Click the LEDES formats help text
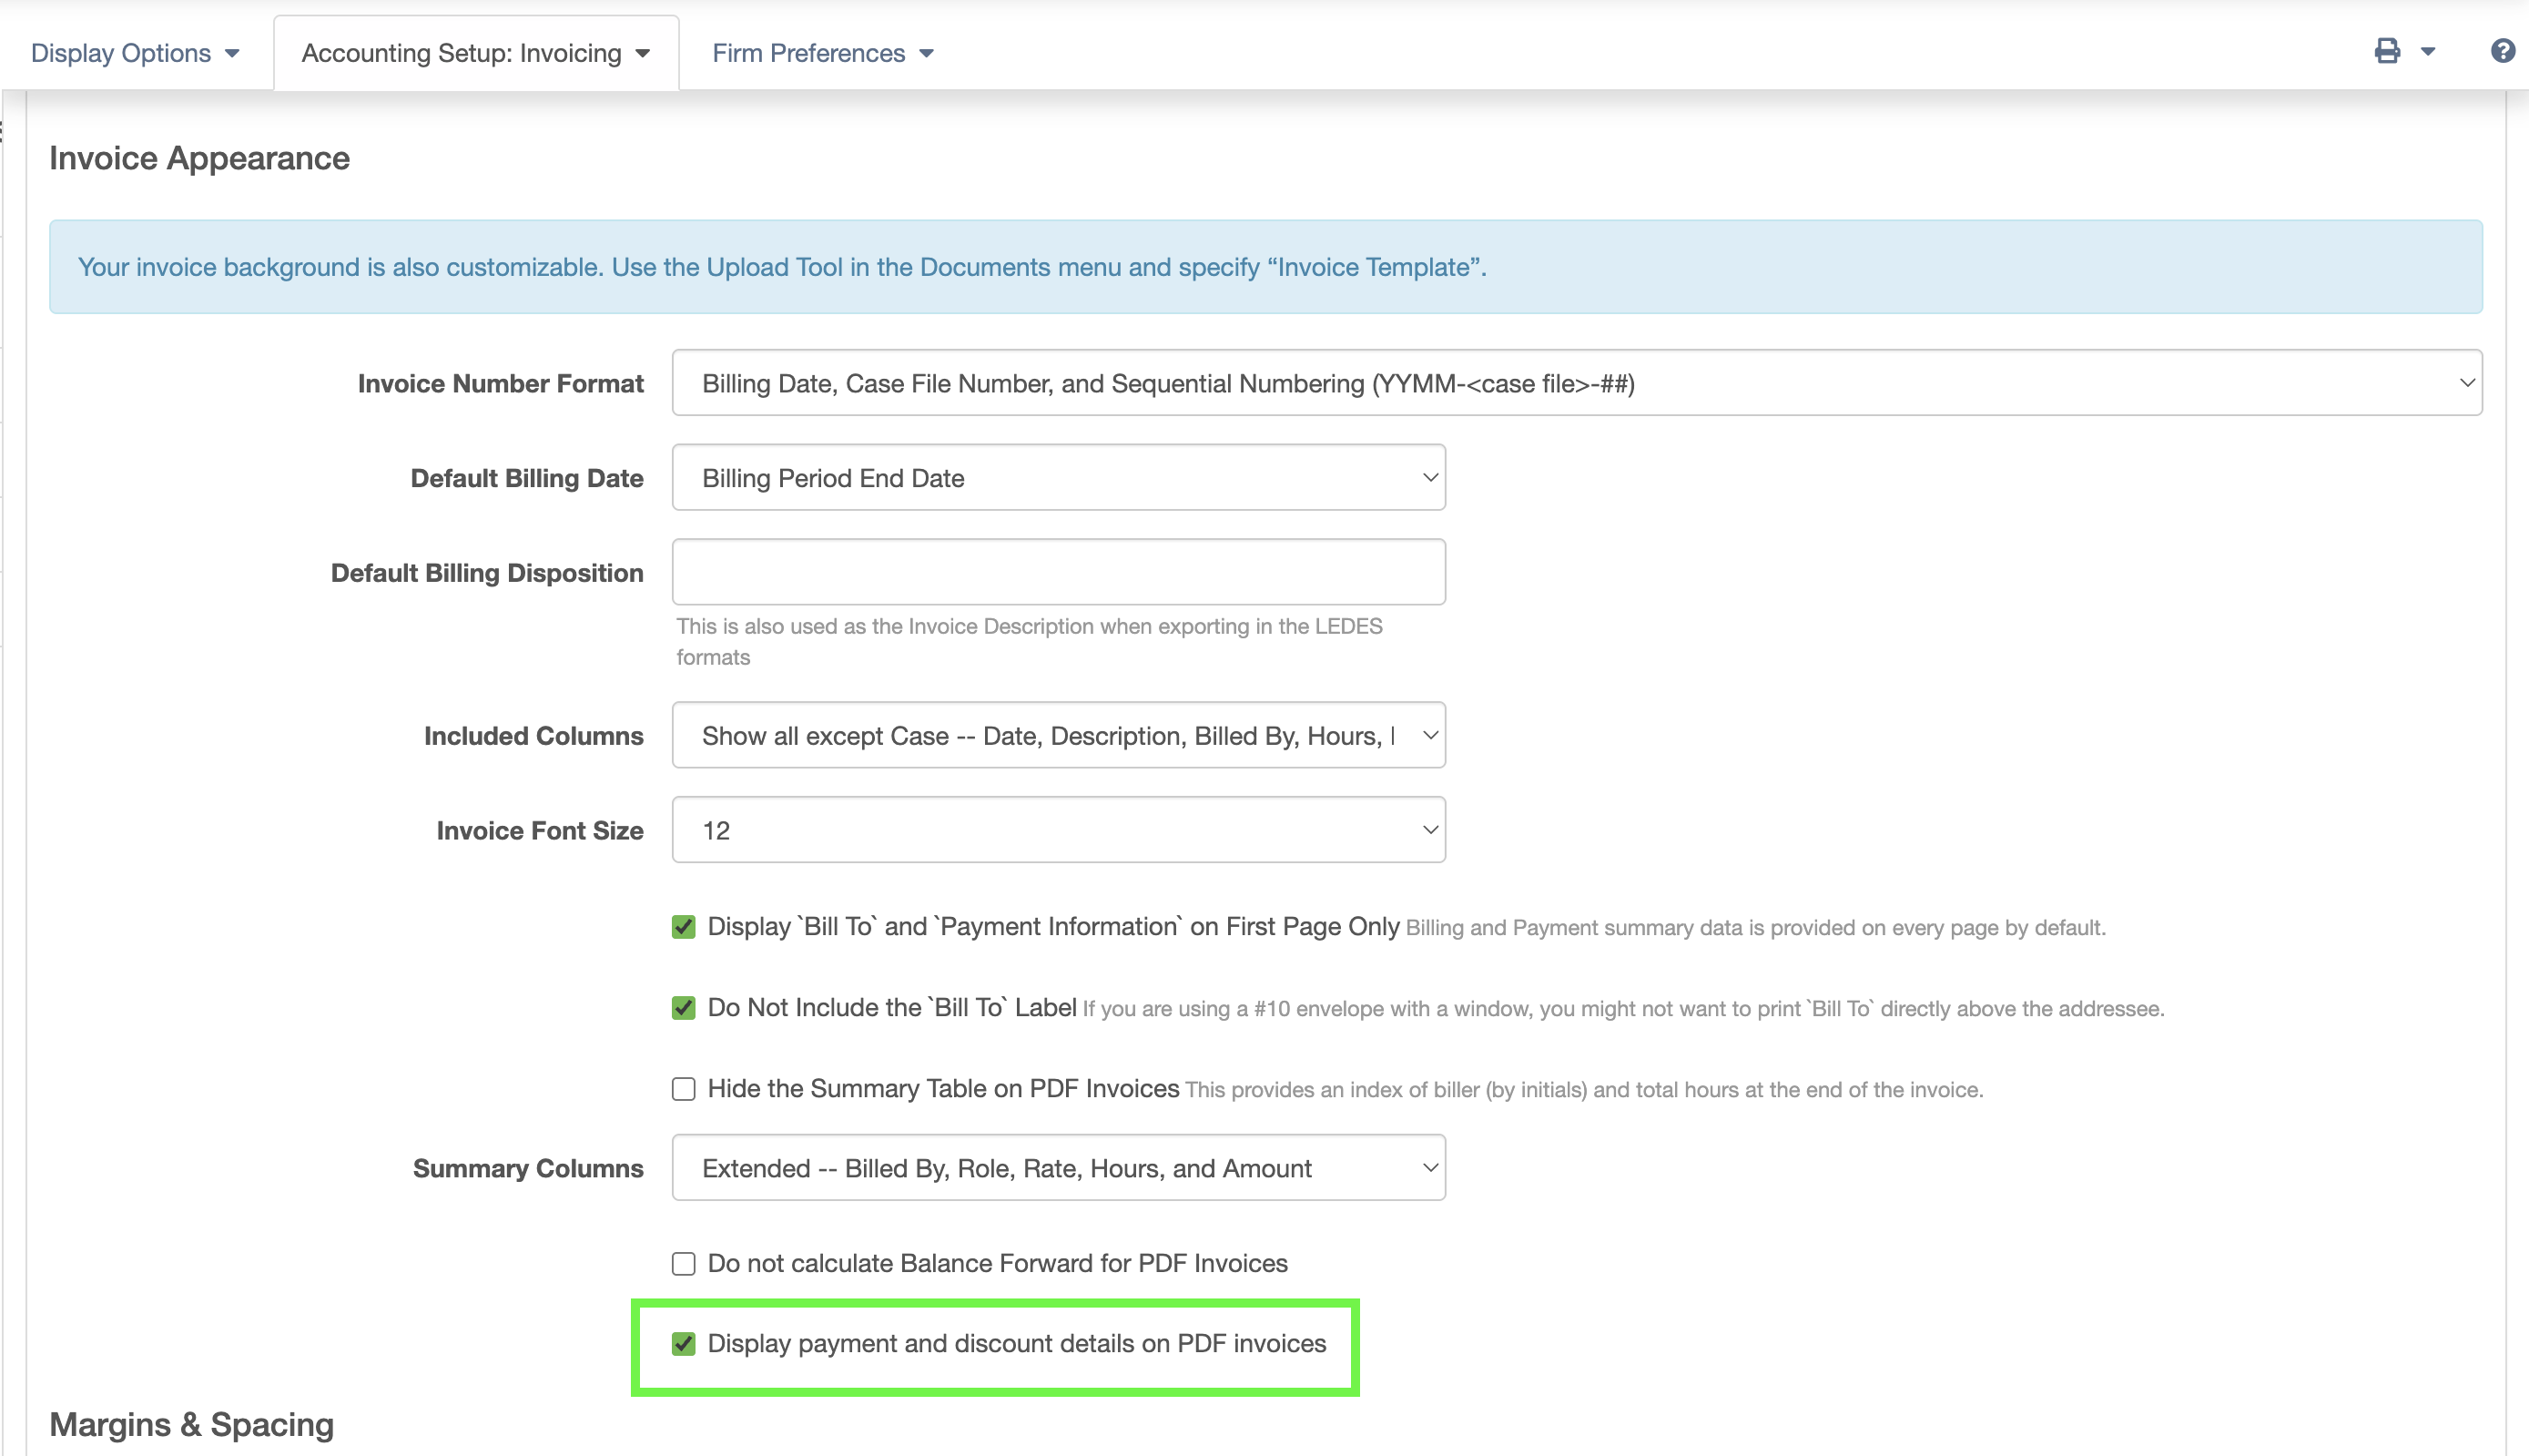The width and height of the screenshot is (2529, 1456). (1030, 641)
